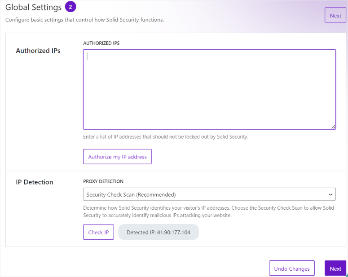The width and height of the screenshot is (348, 277).
Task: Click Authorize my IP address button
Action: click(117, 157)
